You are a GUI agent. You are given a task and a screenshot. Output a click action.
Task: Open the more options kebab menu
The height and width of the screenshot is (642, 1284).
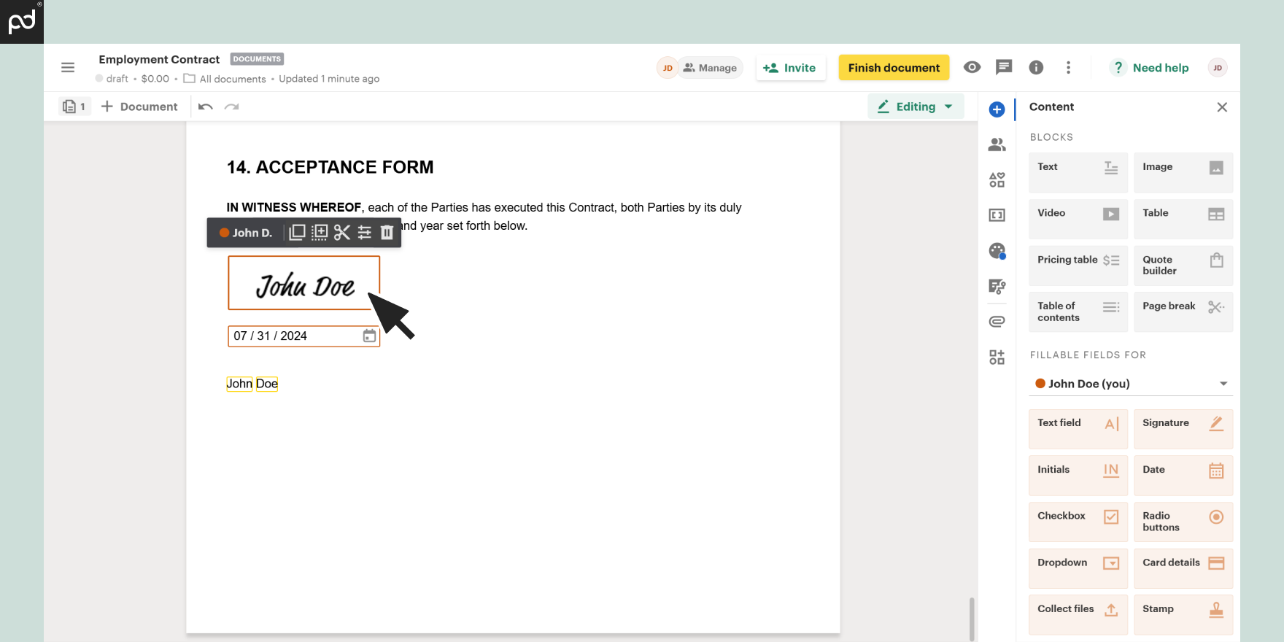[1068, 67]
